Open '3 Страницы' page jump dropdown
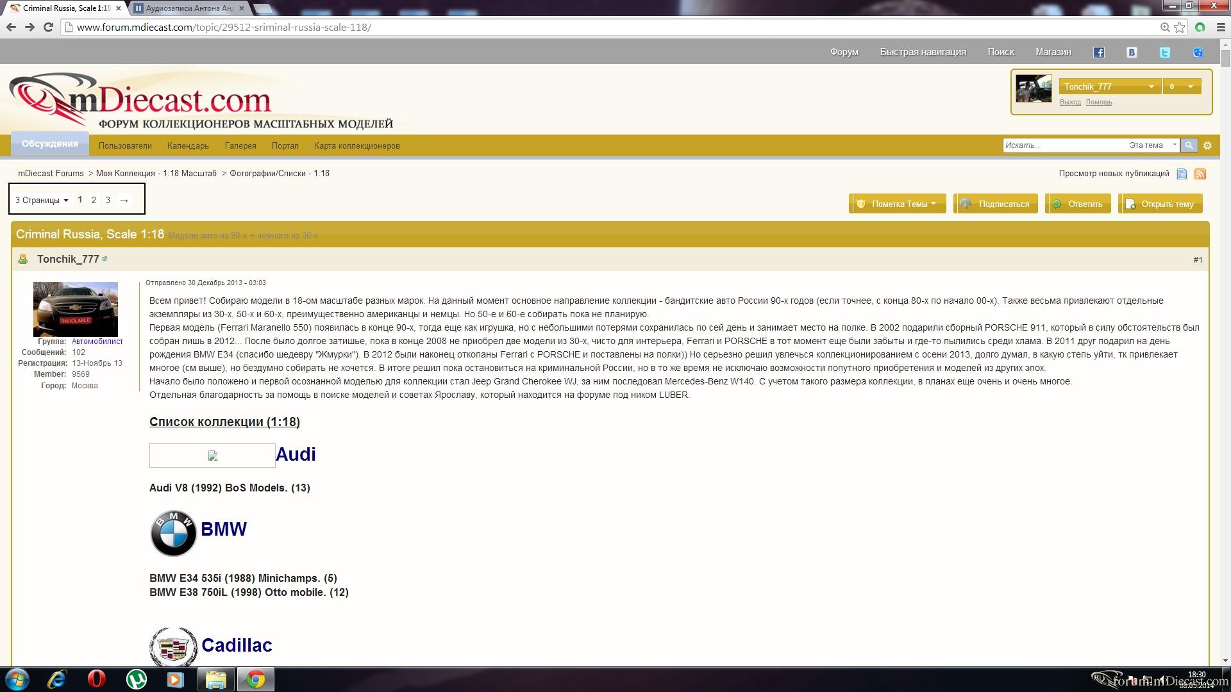Screen dimensions: 1231x692 point(42,200)
